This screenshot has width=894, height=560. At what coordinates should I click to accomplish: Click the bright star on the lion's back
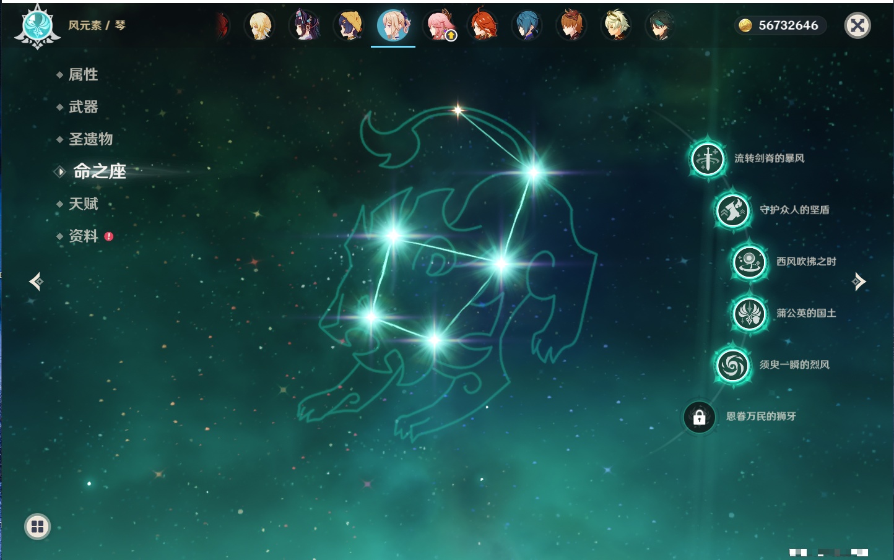534,173
